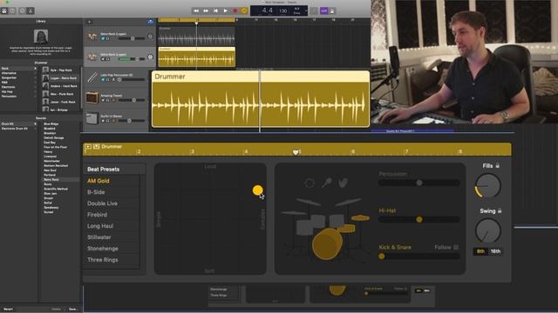Expand the Alternative genre arrow
The height and width of the screenshot is (313, 558).
pyautogui.click(x=35, y=73)
